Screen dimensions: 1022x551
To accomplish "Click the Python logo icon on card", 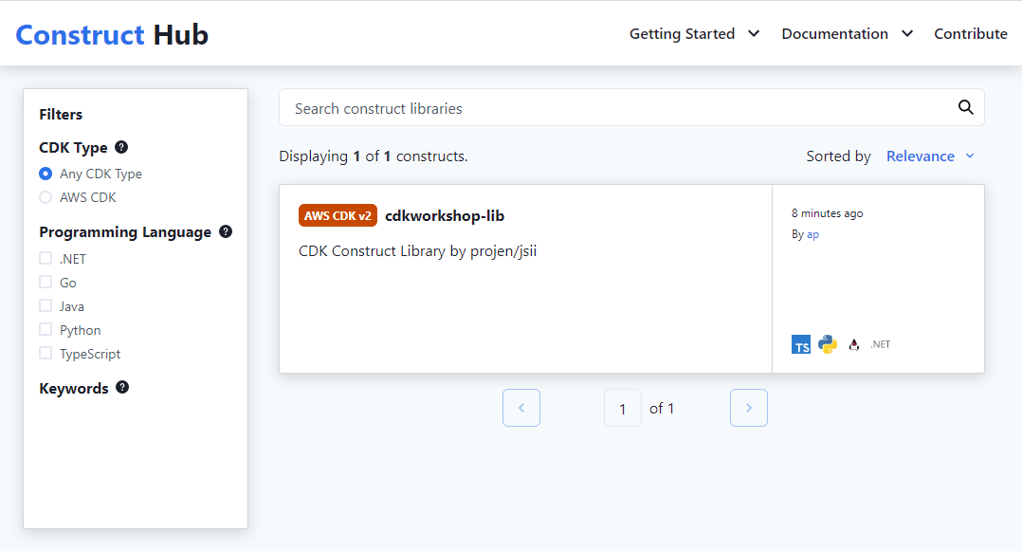I will coord(828,344).
